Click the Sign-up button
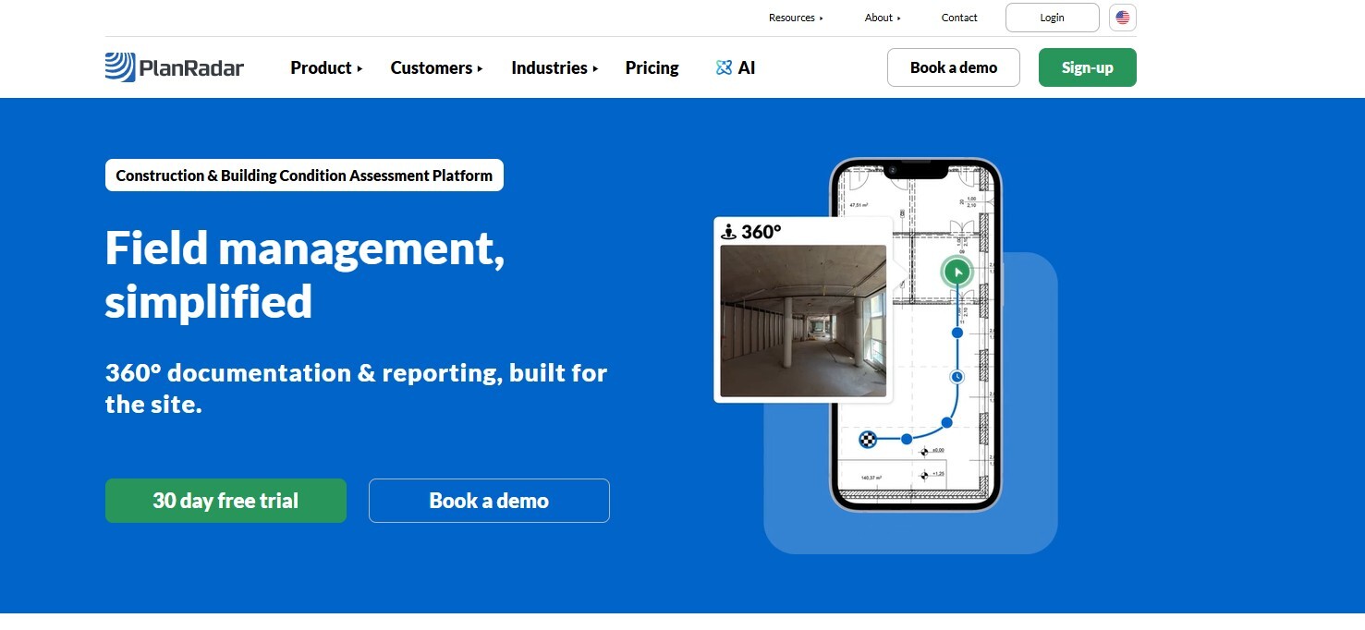The height and width of the screenshot is (630, 1365). [x=1087, y=67]
